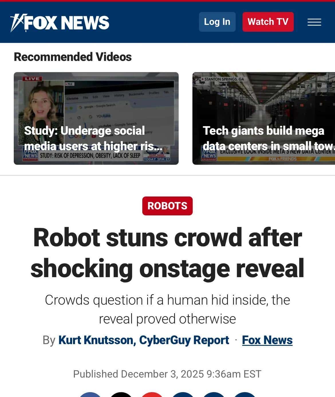Open Kurt Knutsson, CyberGuy Report author link

(x=144, y=340)
